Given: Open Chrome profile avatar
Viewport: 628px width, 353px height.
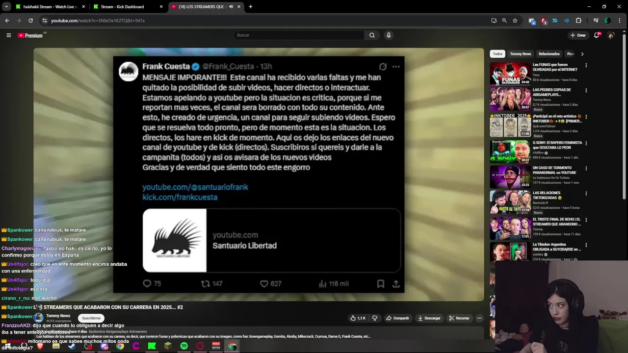Looking at the screenshot, I should [607, 21].
